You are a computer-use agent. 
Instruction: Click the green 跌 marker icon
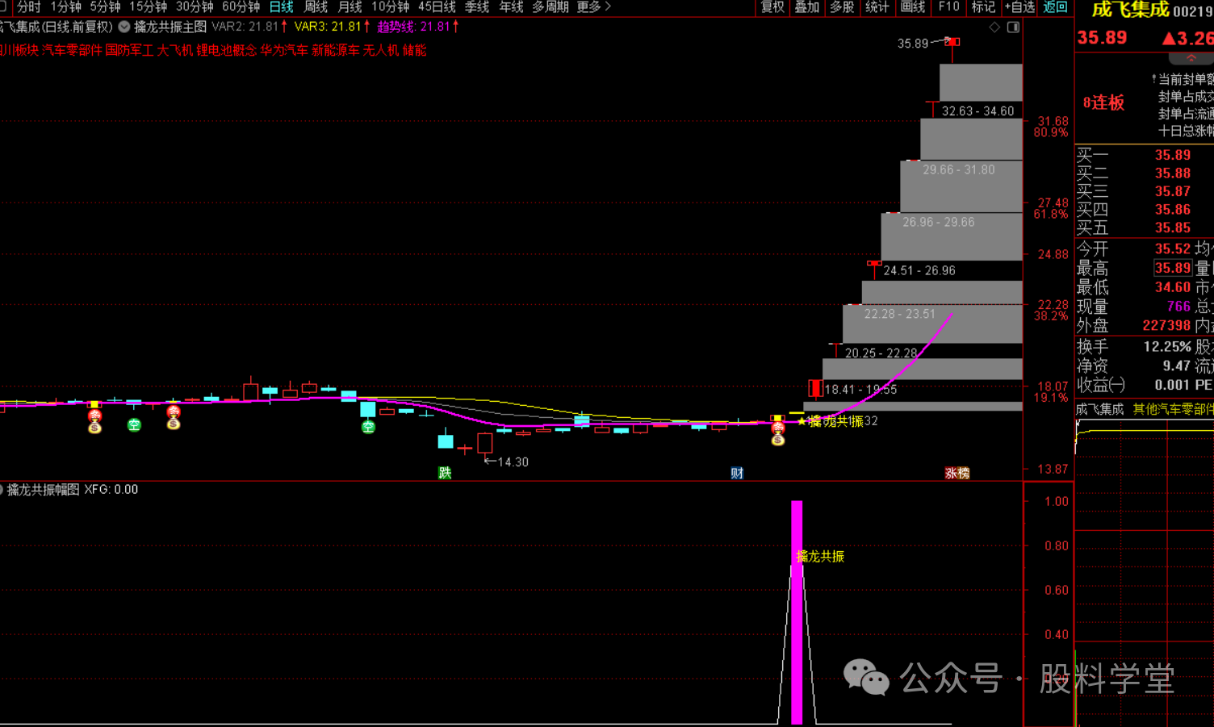coord(445,473)
